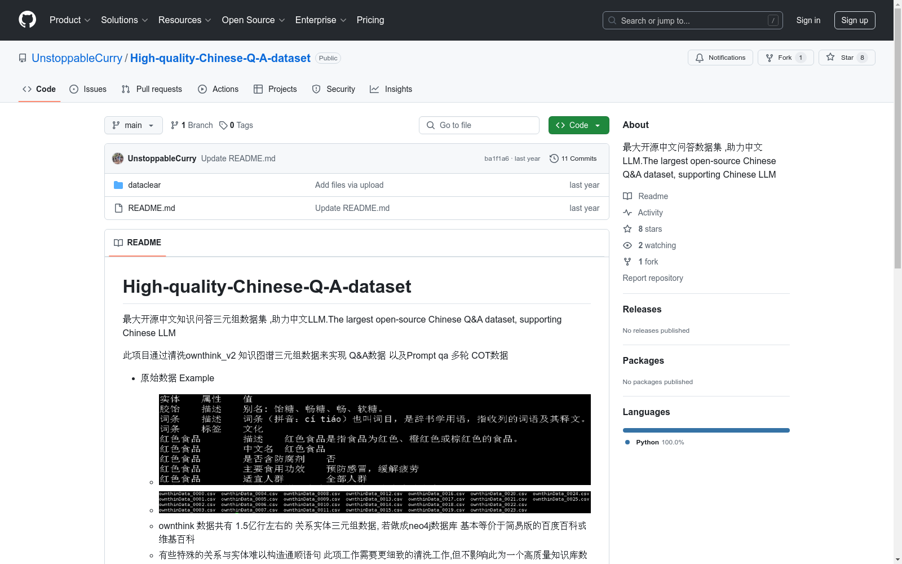The height and width of the screenshot is (564, 902).
Task: Click the README book icon in the tab
Action: [x=118, y=243]
